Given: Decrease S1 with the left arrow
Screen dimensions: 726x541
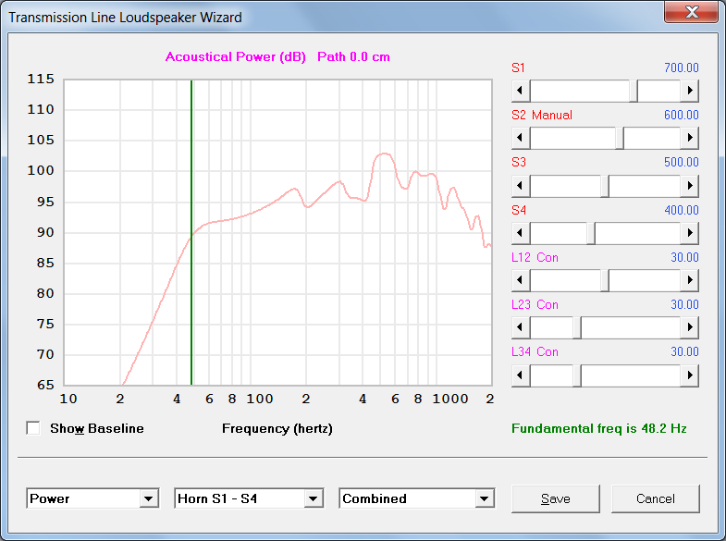Looking at the screenshot, I should (521, 91).
